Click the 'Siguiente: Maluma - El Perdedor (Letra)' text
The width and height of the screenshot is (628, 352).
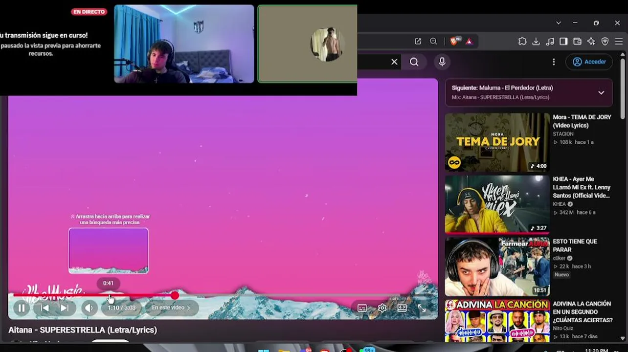[502, 88]
